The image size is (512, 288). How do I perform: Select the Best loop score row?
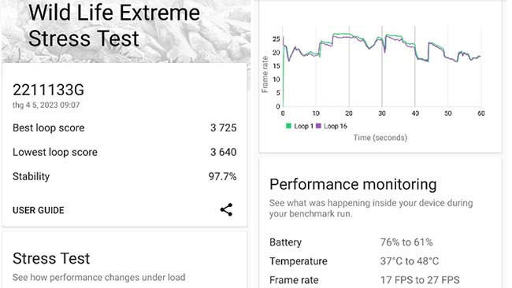124,127
